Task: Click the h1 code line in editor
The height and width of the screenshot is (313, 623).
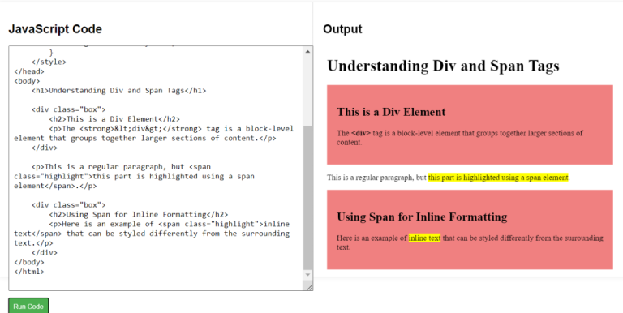Action: pyautogui.click(x=119, y=91)
